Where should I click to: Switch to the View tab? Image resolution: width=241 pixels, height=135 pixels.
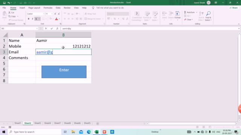76,8
